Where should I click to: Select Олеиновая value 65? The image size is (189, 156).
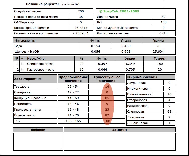(x=169, y=112)
